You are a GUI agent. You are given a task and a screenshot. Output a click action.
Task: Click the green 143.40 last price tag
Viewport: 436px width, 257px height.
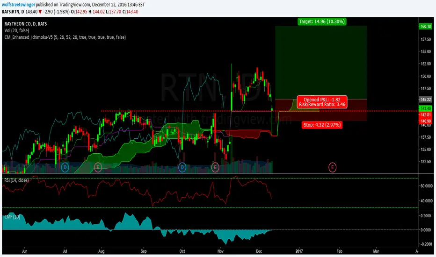click(425, 108)
